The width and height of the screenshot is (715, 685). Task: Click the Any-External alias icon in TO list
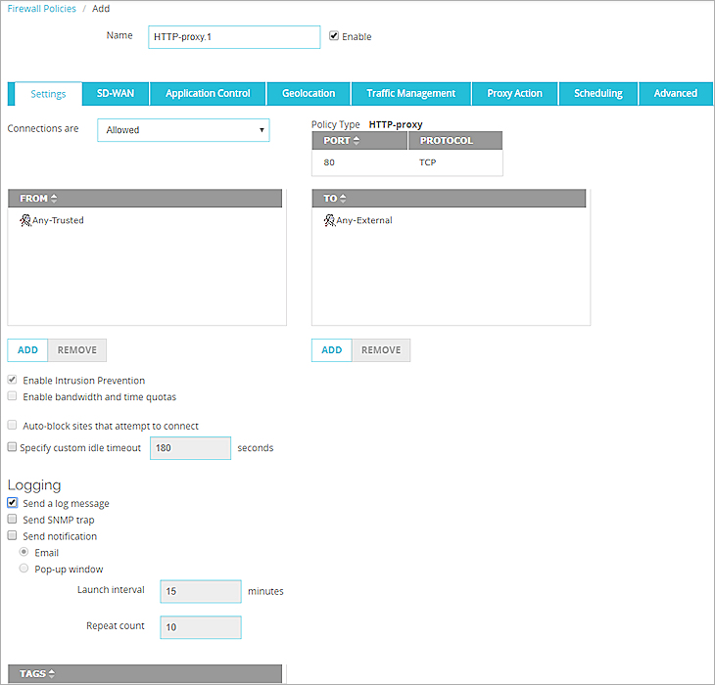pos(329,221)
